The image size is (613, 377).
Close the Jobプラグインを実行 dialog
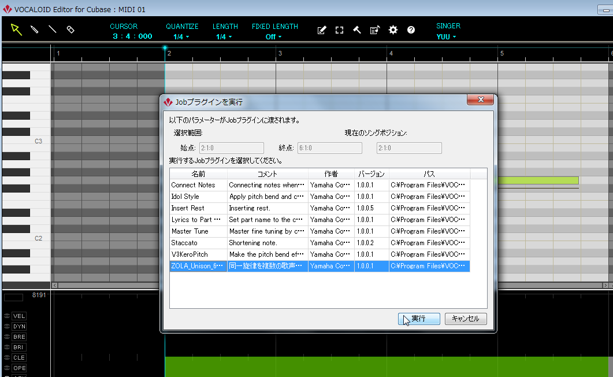[481, 99]
